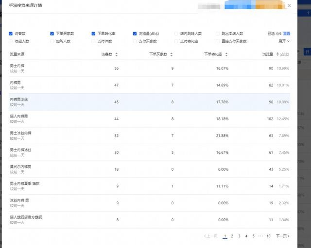This screenshot has width=311, height=248.
Task: Select the 男士内裤 keyword row
Action: pos(149,68)
